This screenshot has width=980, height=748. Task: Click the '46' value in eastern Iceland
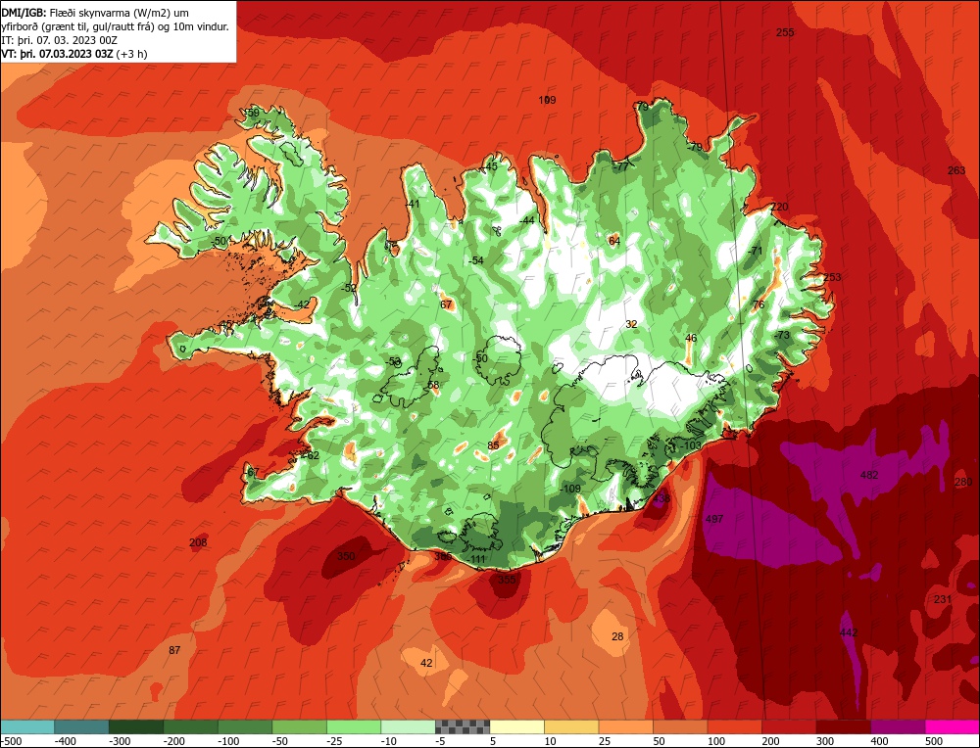tap(691, 338)
